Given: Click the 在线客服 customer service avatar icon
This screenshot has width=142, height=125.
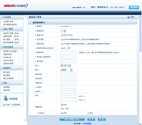Looking at the screenshot, I should tap(6, 98).
